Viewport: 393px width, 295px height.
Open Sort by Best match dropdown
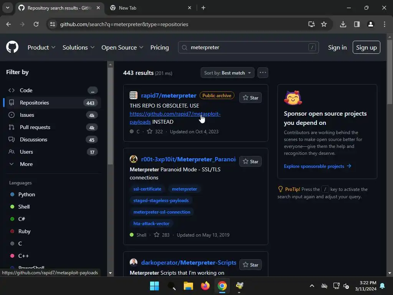(x=227, y=73)
